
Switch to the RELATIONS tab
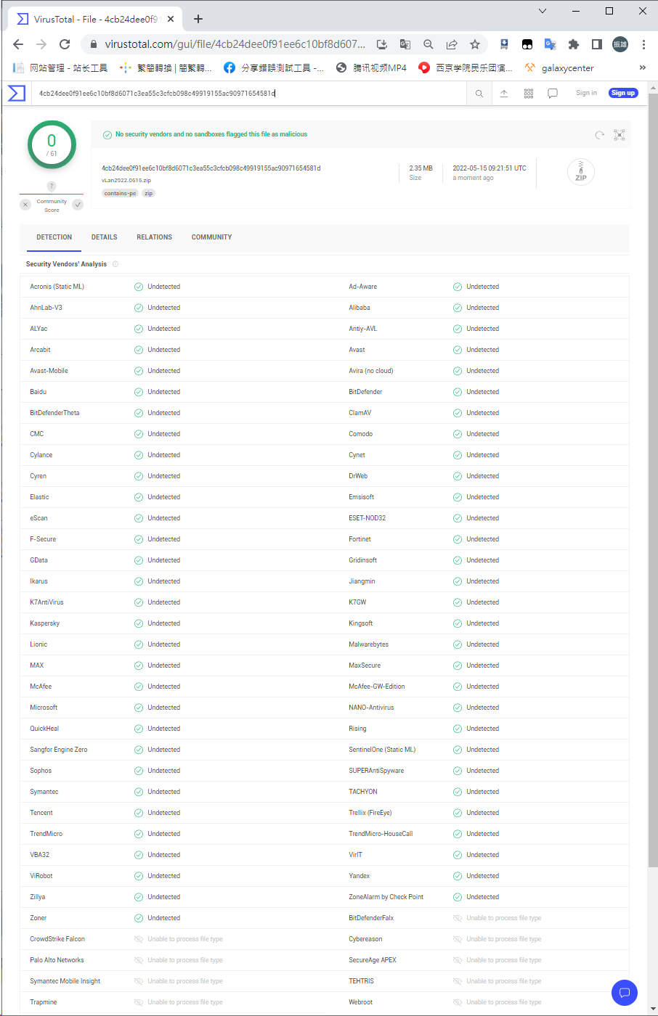(x=155, y=237)
